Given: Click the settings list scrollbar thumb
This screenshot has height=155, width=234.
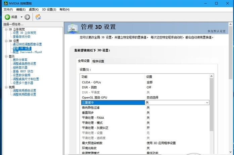Looking at the screenshot, I should pyautogui.click(x=211, y=105).
